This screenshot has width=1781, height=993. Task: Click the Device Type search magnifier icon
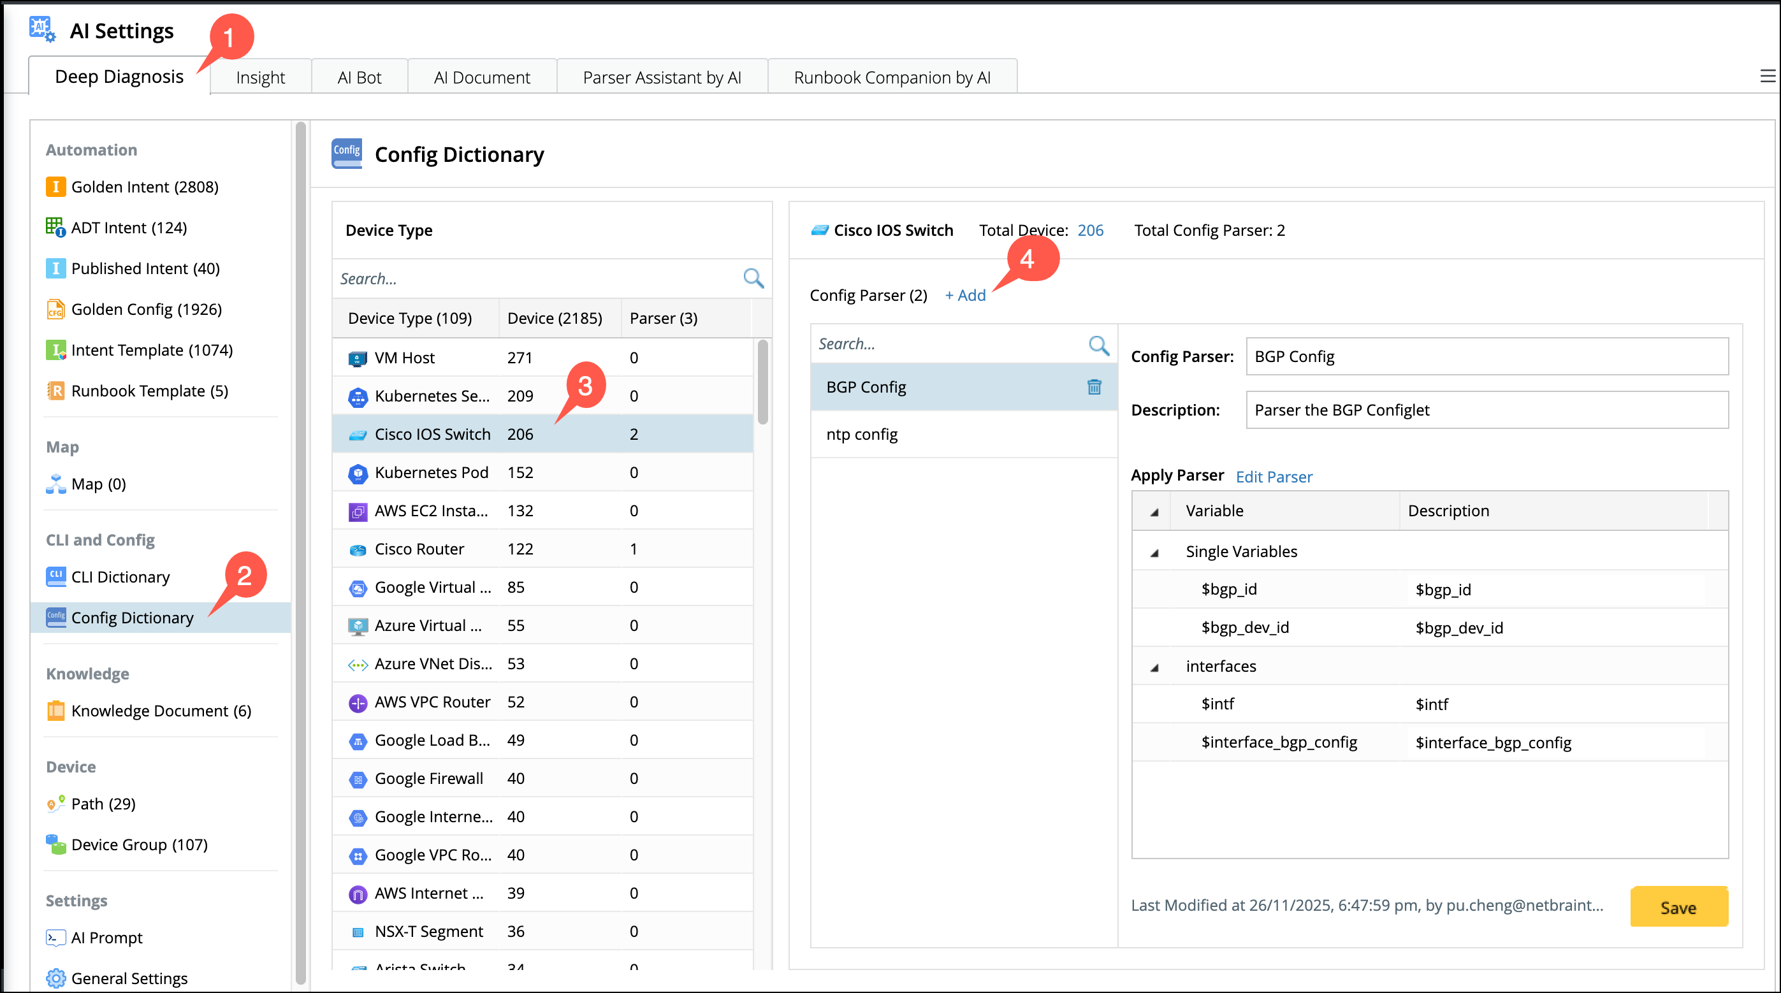pyautogui.click(x=753, y=279)
